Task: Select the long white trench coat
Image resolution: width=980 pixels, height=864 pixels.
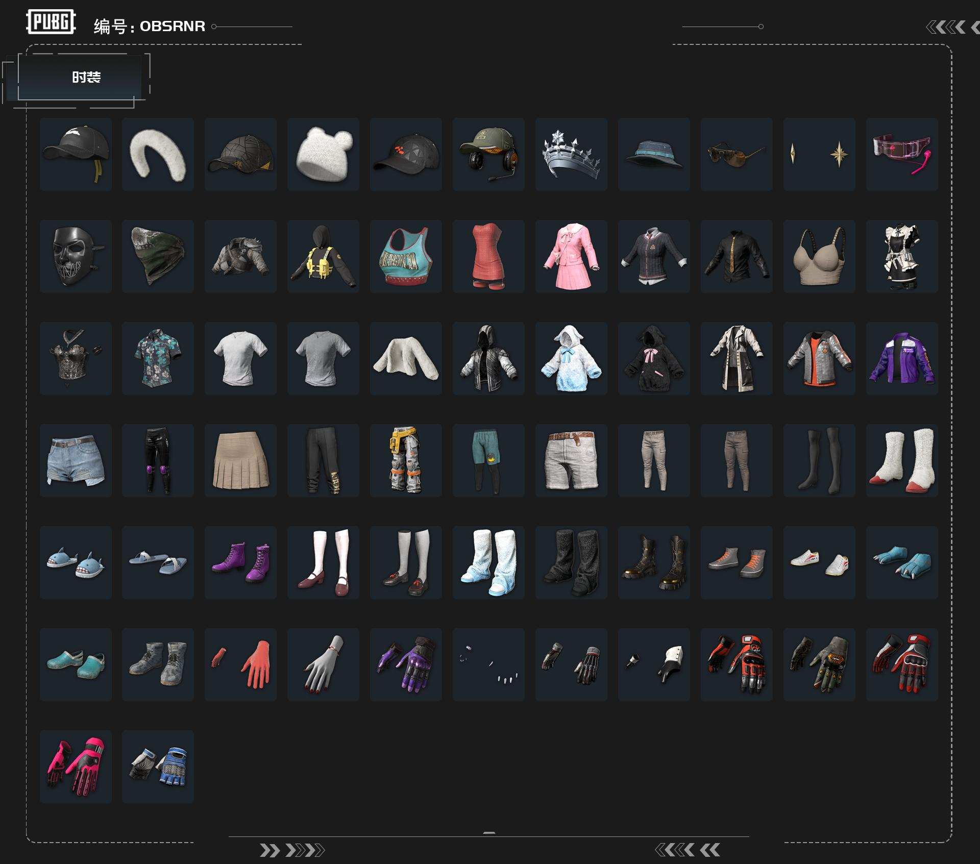Action: (x=737, y=358)
